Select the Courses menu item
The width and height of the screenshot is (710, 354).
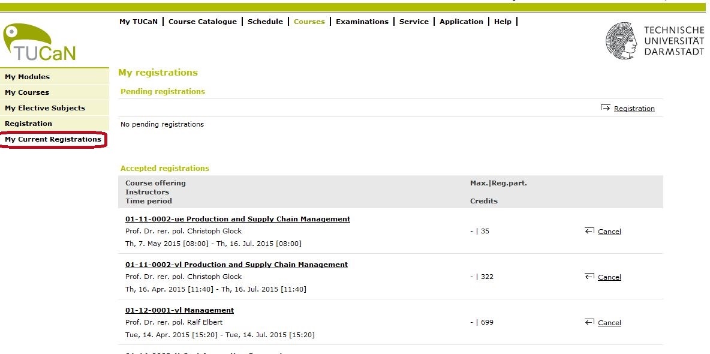(309, 22)
